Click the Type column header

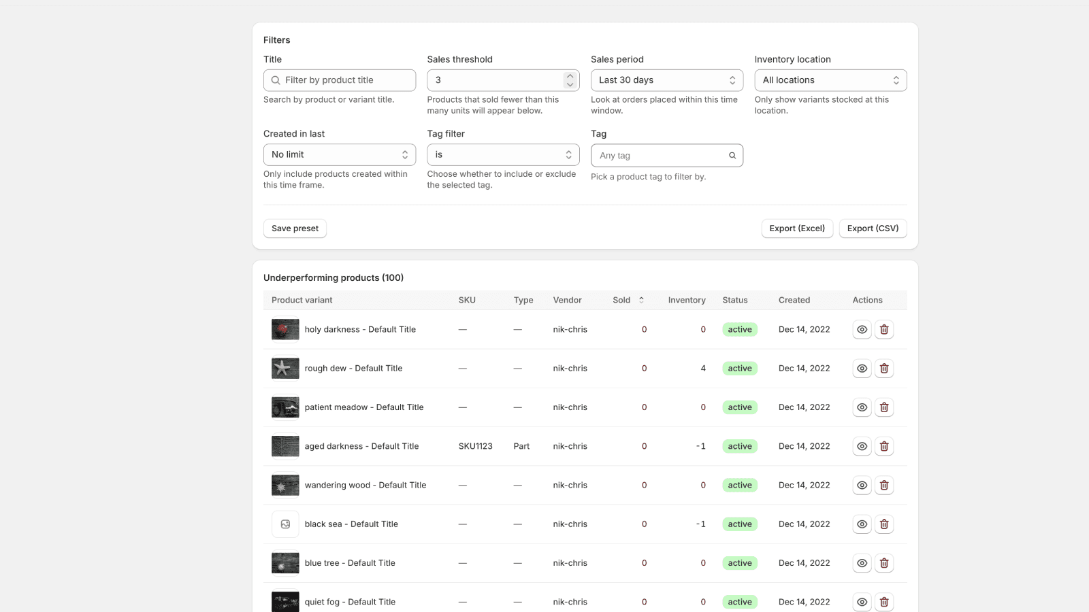click(x=523, y=300)
